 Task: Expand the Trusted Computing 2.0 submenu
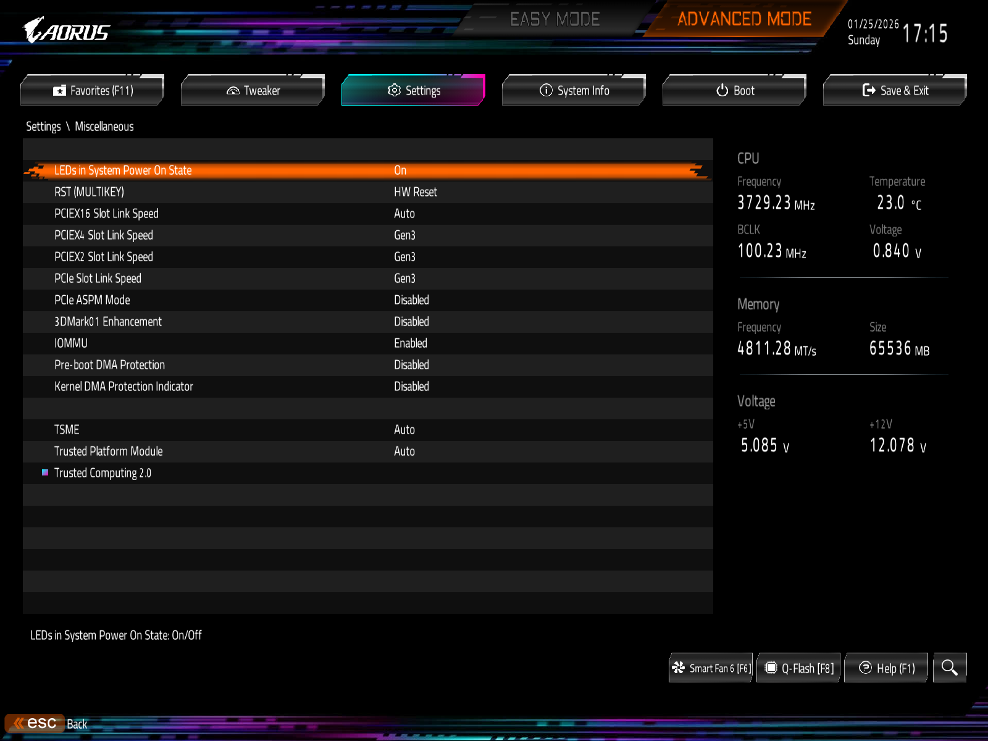coord(103,473)
